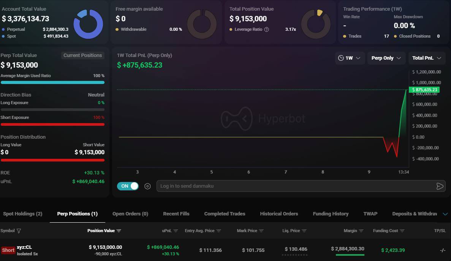Sort by Entry Avg. Price column icon

click(x=218, y=231)
